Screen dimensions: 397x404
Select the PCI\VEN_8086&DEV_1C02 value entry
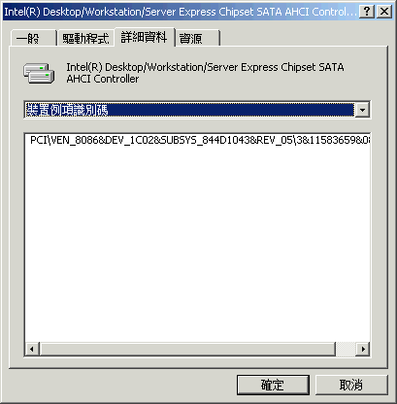pyautogui.click(x=198, y=140)
